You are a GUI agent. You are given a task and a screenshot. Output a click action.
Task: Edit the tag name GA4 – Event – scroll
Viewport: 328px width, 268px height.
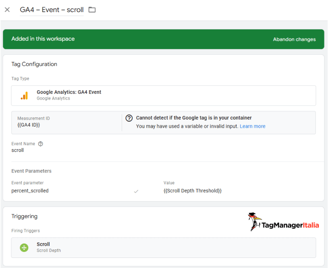click(x=52, y=10)
